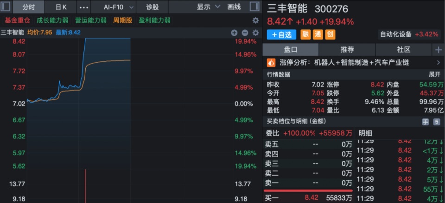Click the 创 ChiNext badge
The height and width of the screenshot is (203, 445).
(330, 34)
